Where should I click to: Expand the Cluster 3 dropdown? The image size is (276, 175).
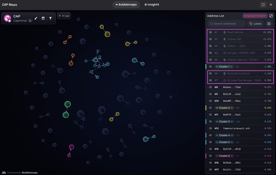click(x=224, y=122)
